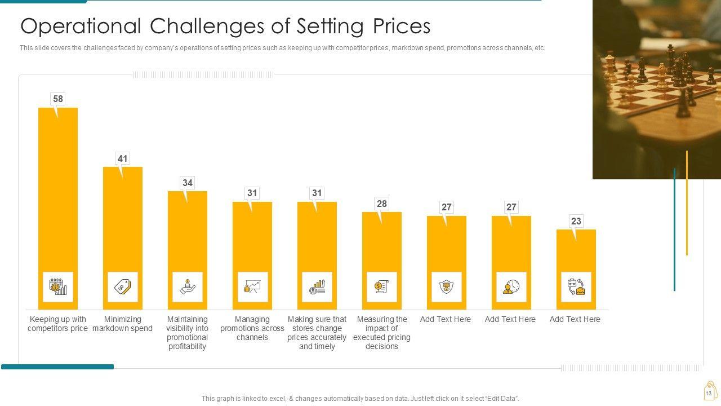Click the calendar chart icon in first bar
721x406 pixels.
[58, 287]
